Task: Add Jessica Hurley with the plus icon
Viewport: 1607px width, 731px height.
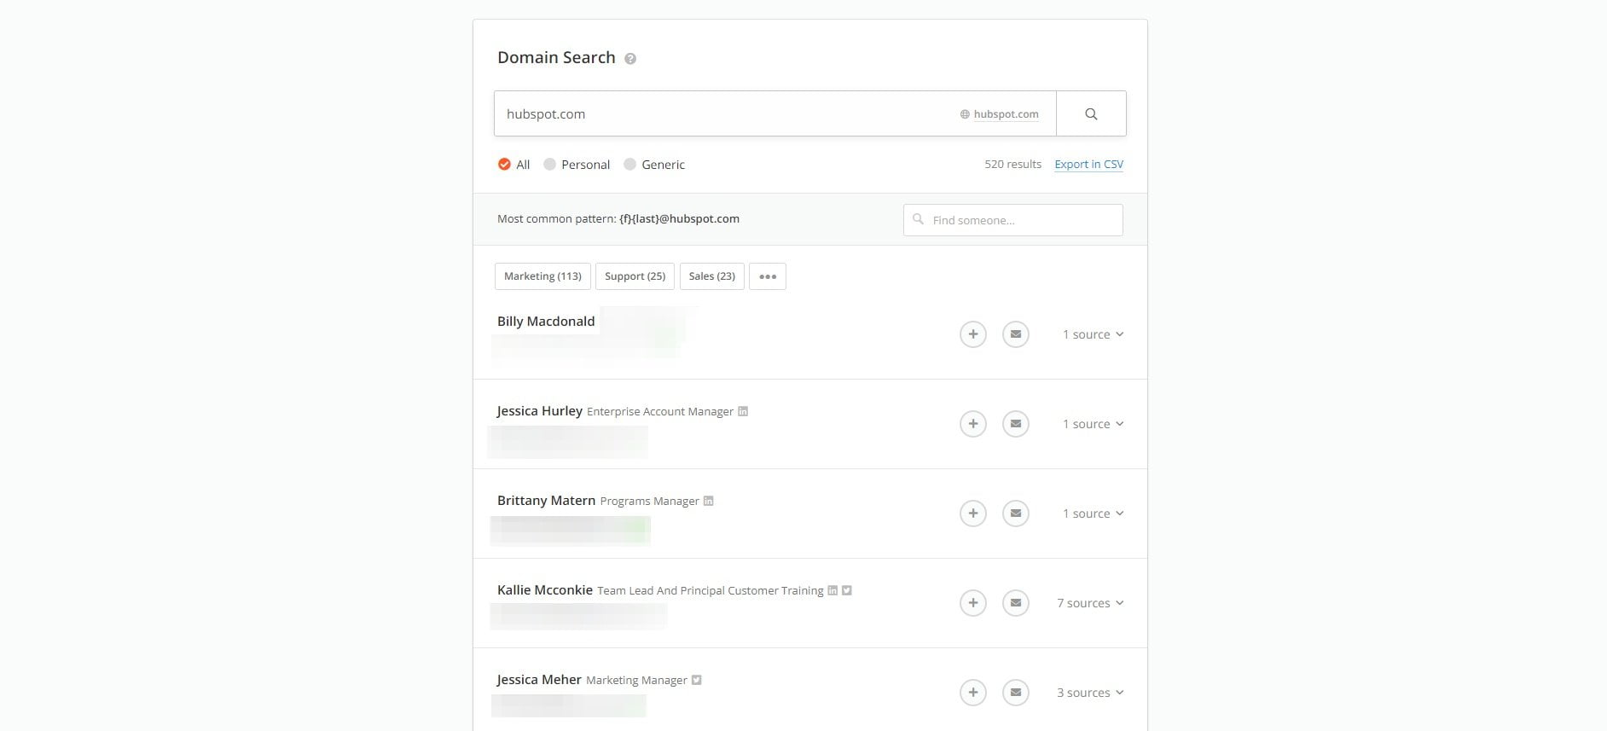Action: click(973, 424)
